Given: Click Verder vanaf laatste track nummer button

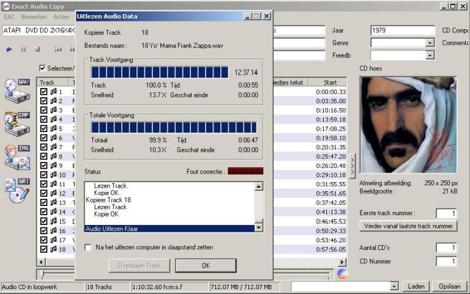Looking at the screenshot, I should (x=408, y=226).
